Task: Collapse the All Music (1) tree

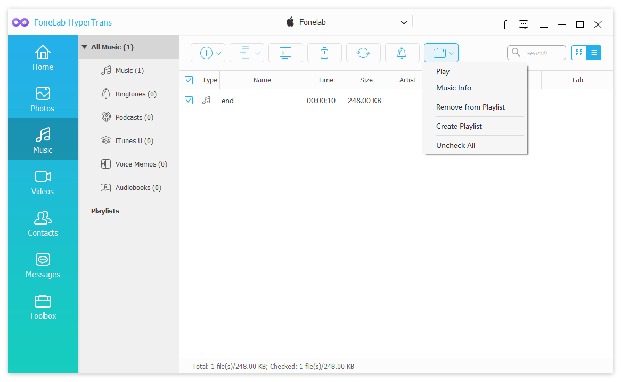Action: [84, 47]
